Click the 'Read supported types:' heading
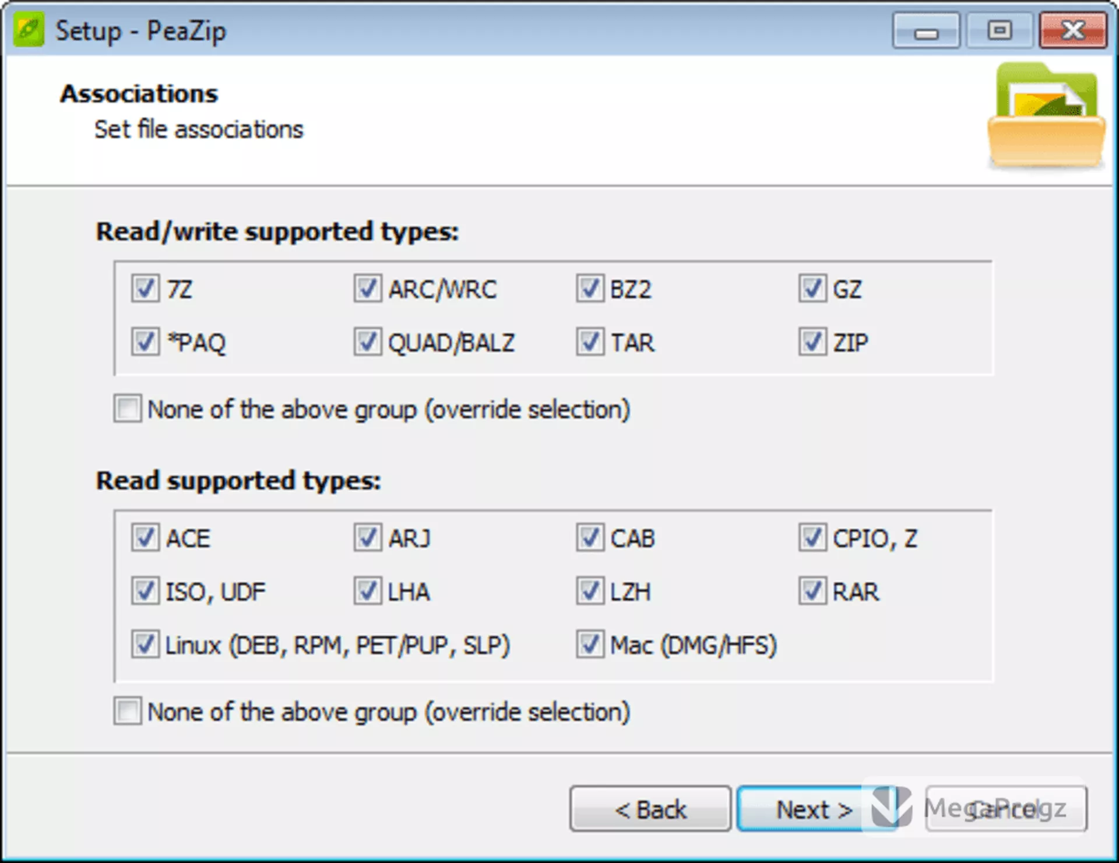Screen dimensions: 1119x863 coord(238,481)
